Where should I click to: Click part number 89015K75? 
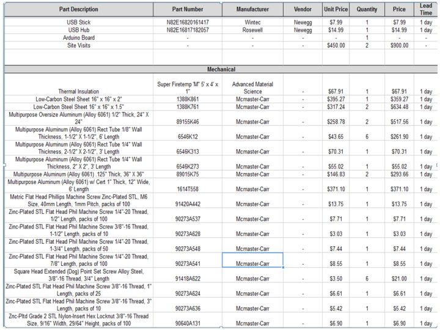(x=188, y=174)
